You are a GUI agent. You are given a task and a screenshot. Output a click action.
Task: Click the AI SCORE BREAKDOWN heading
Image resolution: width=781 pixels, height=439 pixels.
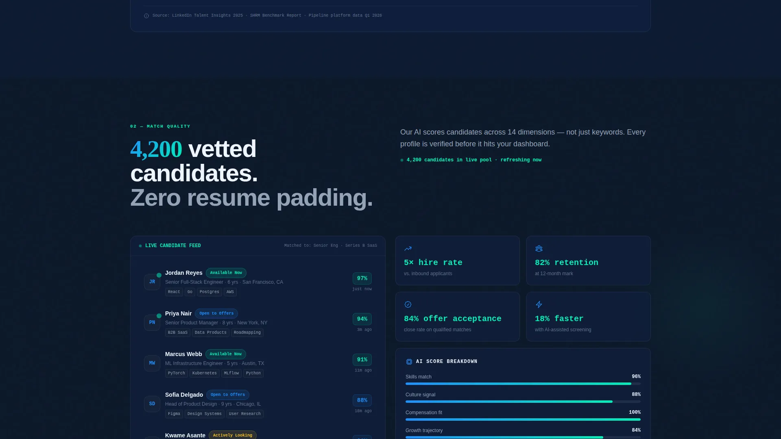(447, 362)
